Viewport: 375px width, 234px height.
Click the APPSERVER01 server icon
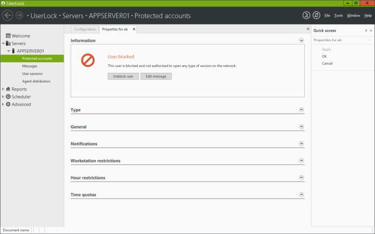[x=13, y=51]
